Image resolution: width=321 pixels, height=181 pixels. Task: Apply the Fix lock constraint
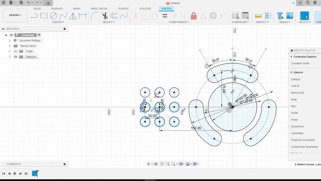coord(194,16)
